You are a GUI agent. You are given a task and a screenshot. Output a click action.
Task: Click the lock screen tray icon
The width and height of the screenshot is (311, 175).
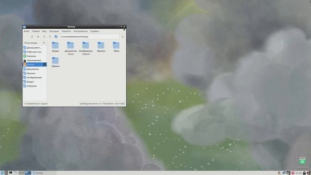(x=304, y=173)
